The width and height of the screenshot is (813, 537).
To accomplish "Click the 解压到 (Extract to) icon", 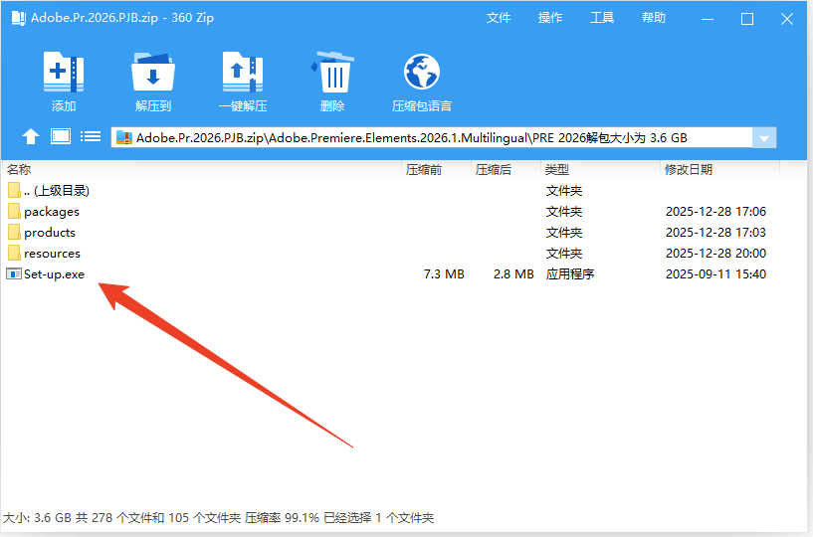I will pos(153,72).
